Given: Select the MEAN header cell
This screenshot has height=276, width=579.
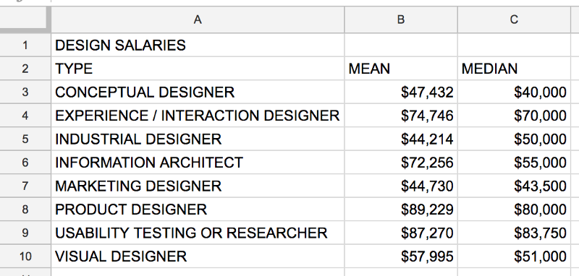Looking at the screenshot, I should tap(401, 69).
